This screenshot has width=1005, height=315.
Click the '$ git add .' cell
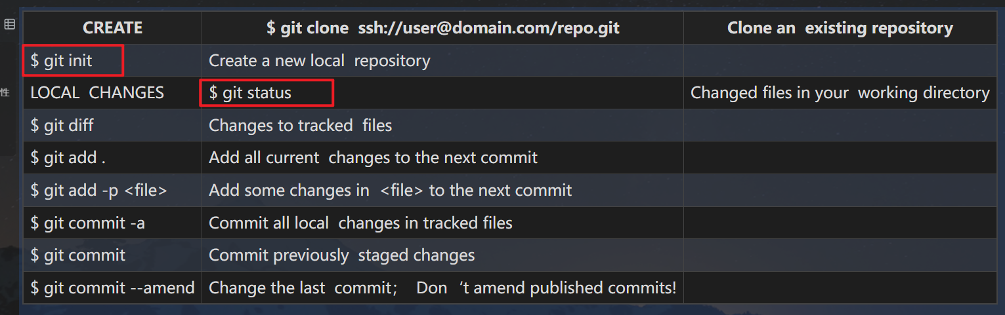click(x=64, y=158)
